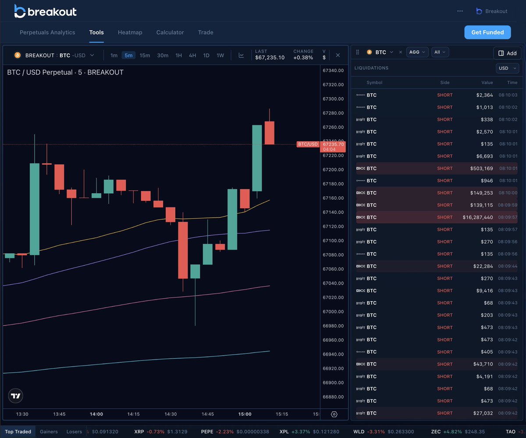Click the CHANGE value +0.38%
The width and height of the screenshot is (526, 438).
pos(303,58)
